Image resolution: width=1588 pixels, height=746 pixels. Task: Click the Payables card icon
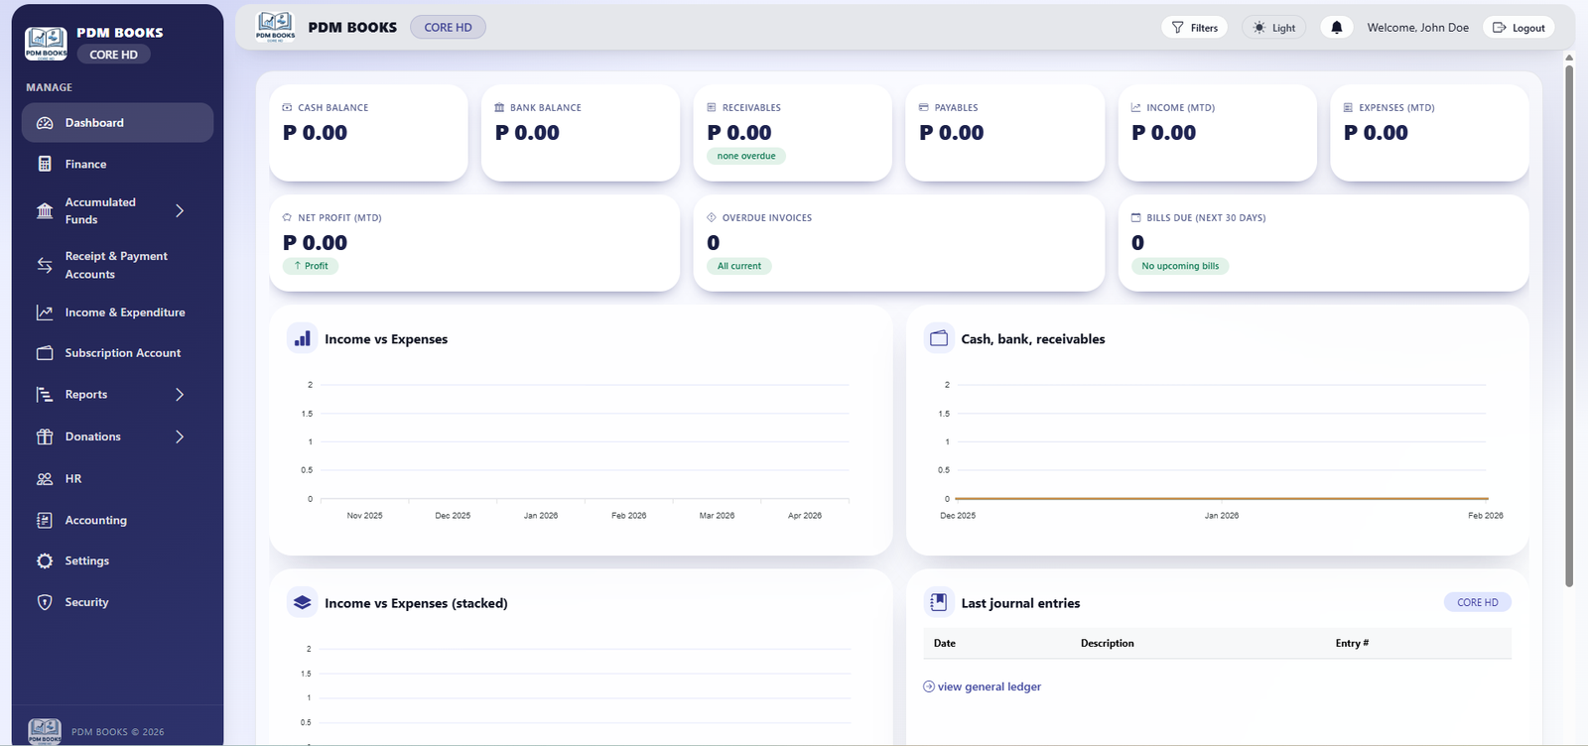[924, 107]
